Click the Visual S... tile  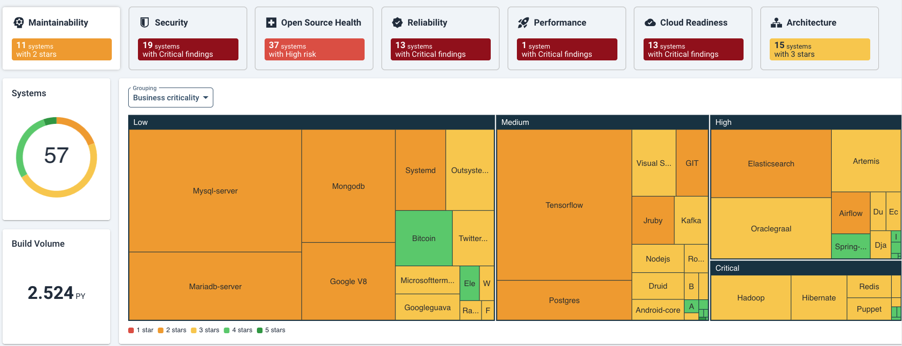(x=654, y=163)
